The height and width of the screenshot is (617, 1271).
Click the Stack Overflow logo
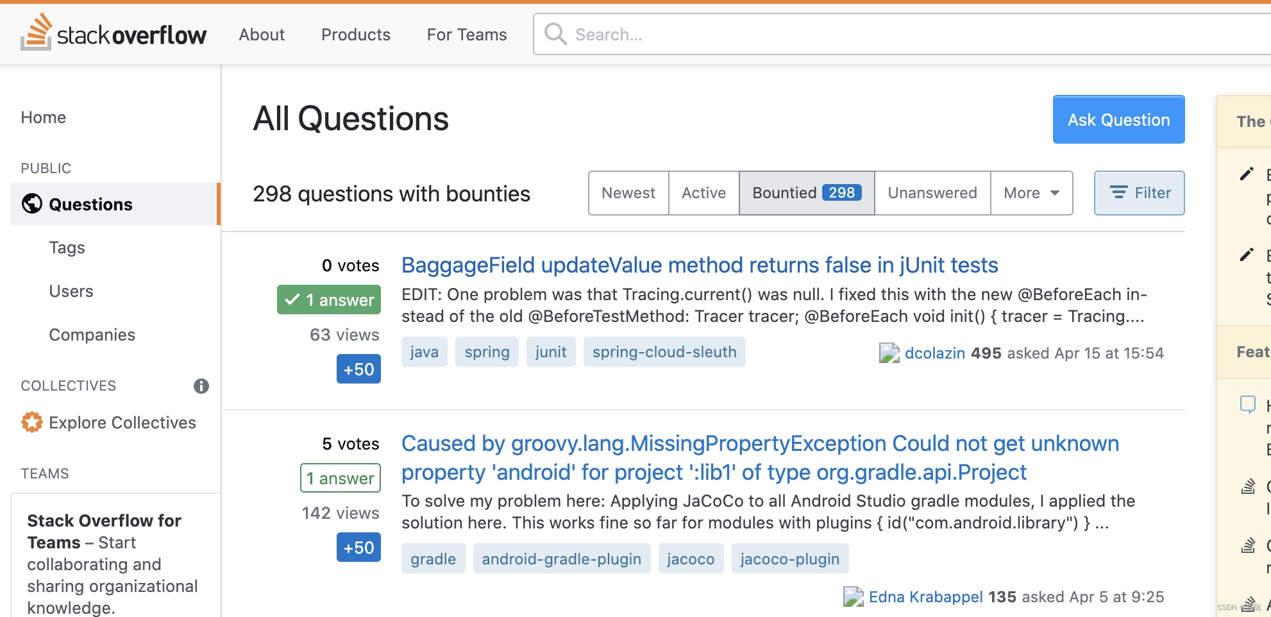pyautogui.click(x=114, y=33)
